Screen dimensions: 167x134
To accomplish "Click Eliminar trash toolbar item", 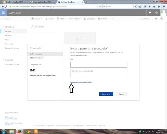I will [103, 19].
